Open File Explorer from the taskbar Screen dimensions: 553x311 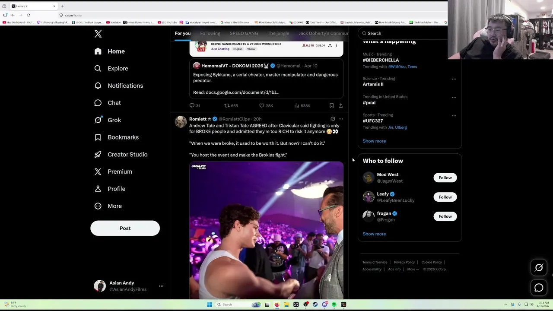click(x=286, y=305)
